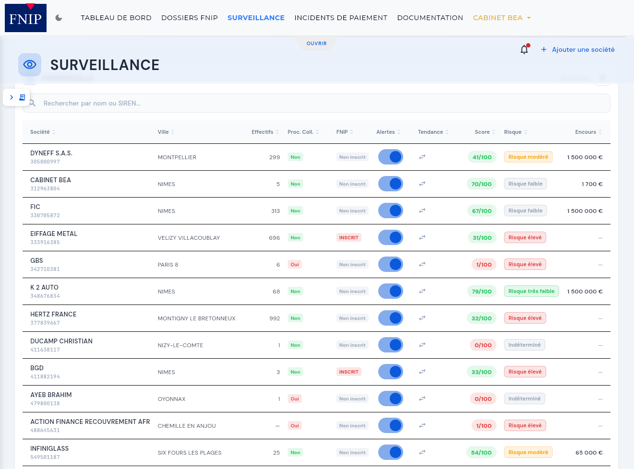Click score 41/100 for DYNEFF
The height and width of the screenshot is (469, 634).
pos(482,157)
